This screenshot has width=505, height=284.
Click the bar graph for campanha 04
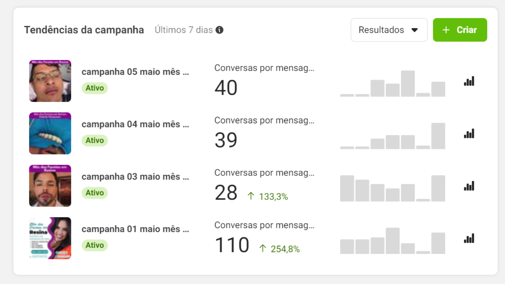pos(393,136)
